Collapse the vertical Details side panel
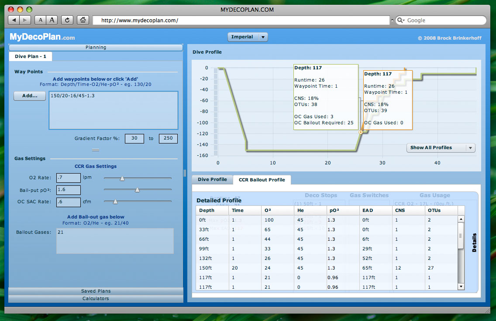This screenshot has height=321, width=496. coord(474,242)
